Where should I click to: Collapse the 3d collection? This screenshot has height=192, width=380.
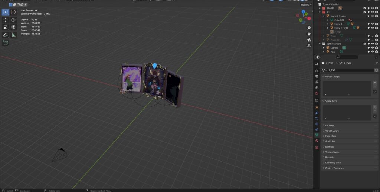point(320,12)
